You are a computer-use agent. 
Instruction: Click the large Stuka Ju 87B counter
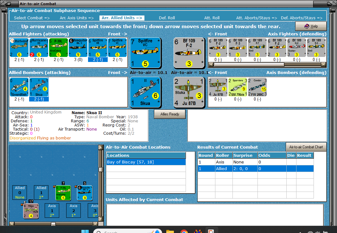tap(189, 92)
